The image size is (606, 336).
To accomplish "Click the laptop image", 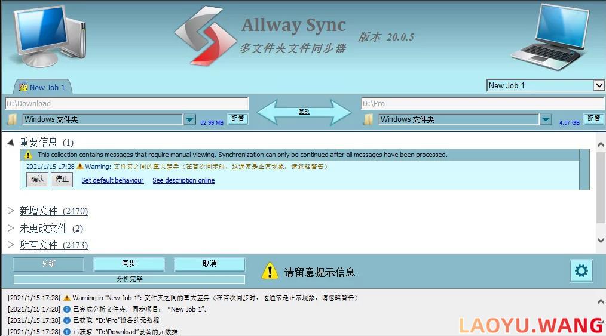I will click(x=550, y=37).
